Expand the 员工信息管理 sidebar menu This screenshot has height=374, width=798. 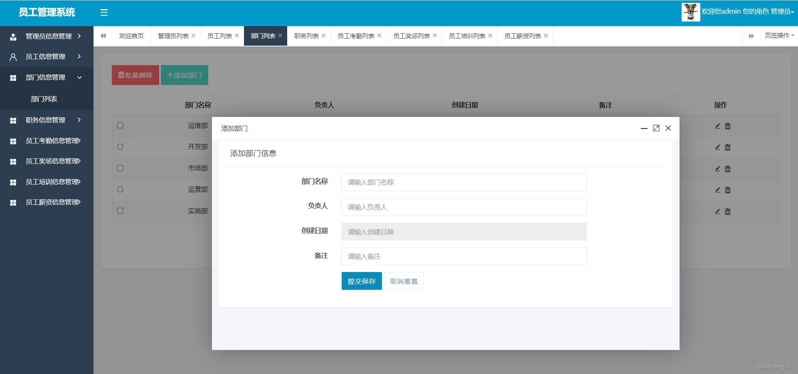pyautogui.click(x=46, y=57)
